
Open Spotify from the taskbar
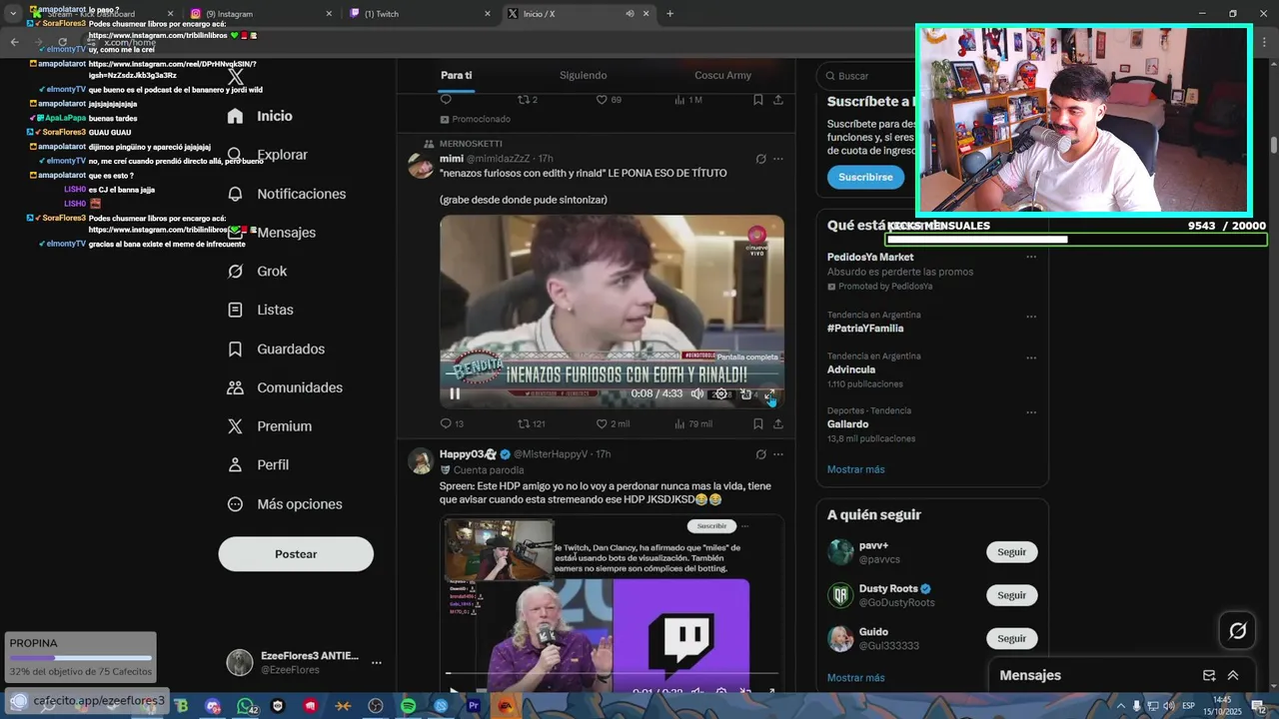pyautogui.click(x=408, y=706)
